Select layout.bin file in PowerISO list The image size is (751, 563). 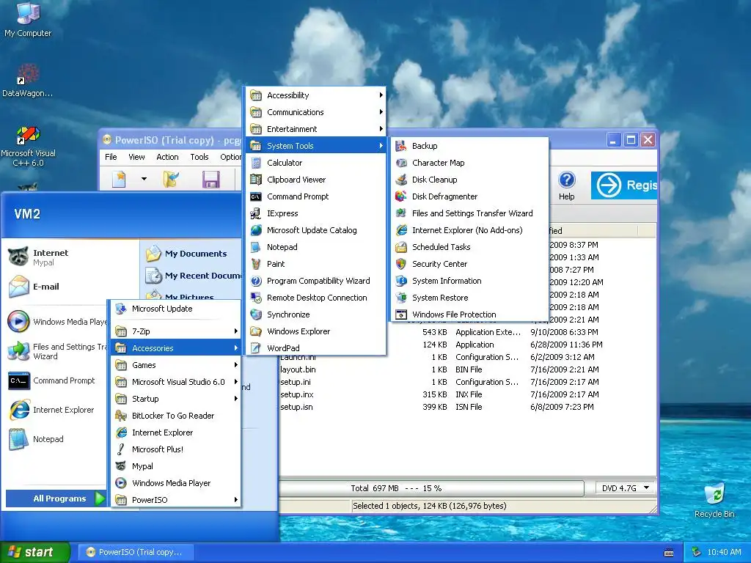click(298, 369)
